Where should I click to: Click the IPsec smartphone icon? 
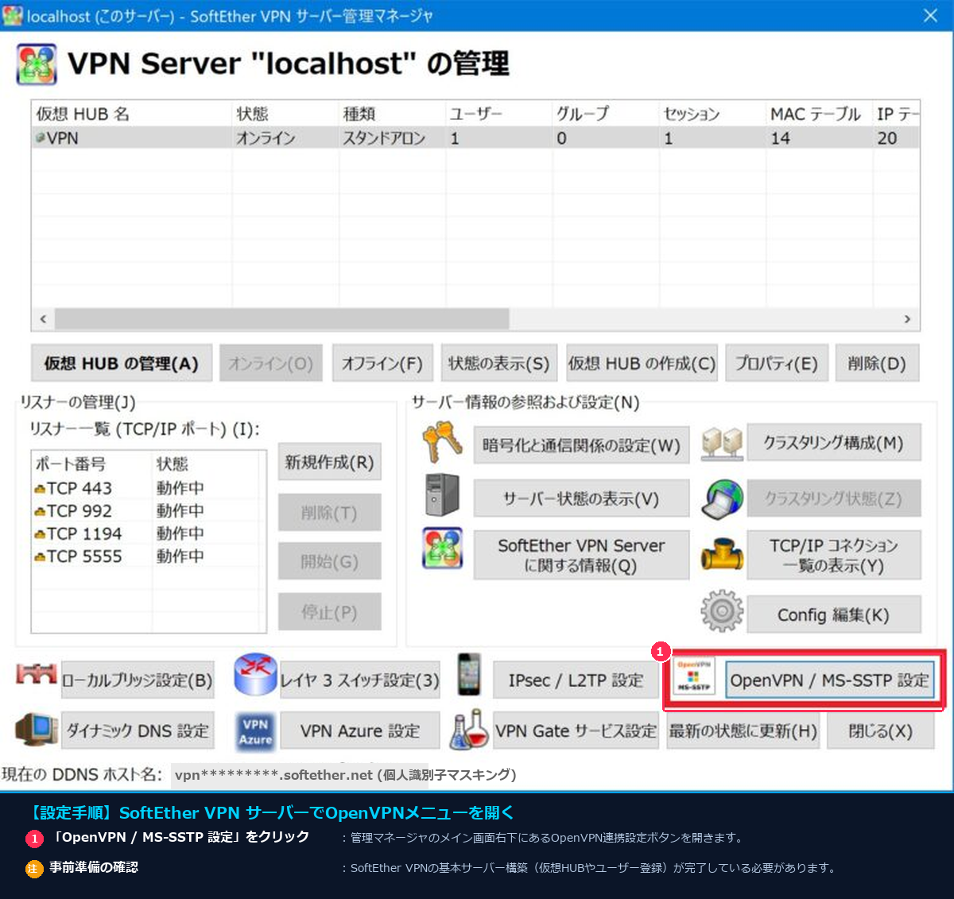tap(470, 674)
